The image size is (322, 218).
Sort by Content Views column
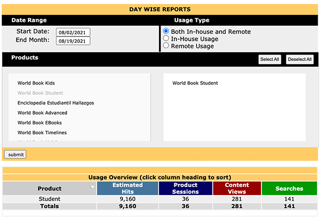tap(237, 189)
